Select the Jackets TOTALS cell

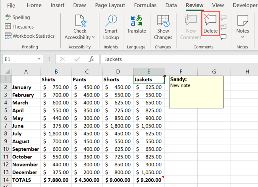pos(149,180)
